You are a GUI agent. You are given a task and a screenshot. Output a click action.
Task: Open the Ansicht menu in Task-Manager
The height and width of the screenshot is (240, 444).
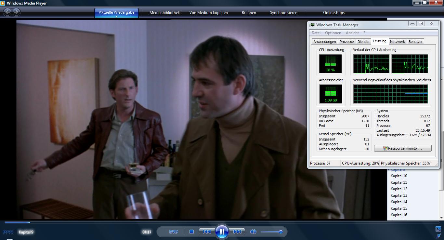352,33
